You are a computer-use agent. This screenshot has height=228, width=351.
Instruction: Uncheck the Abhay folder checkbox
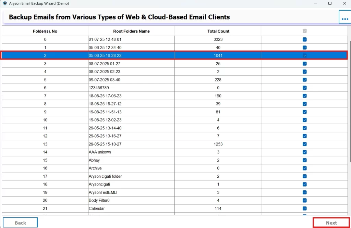click(304, 160)
